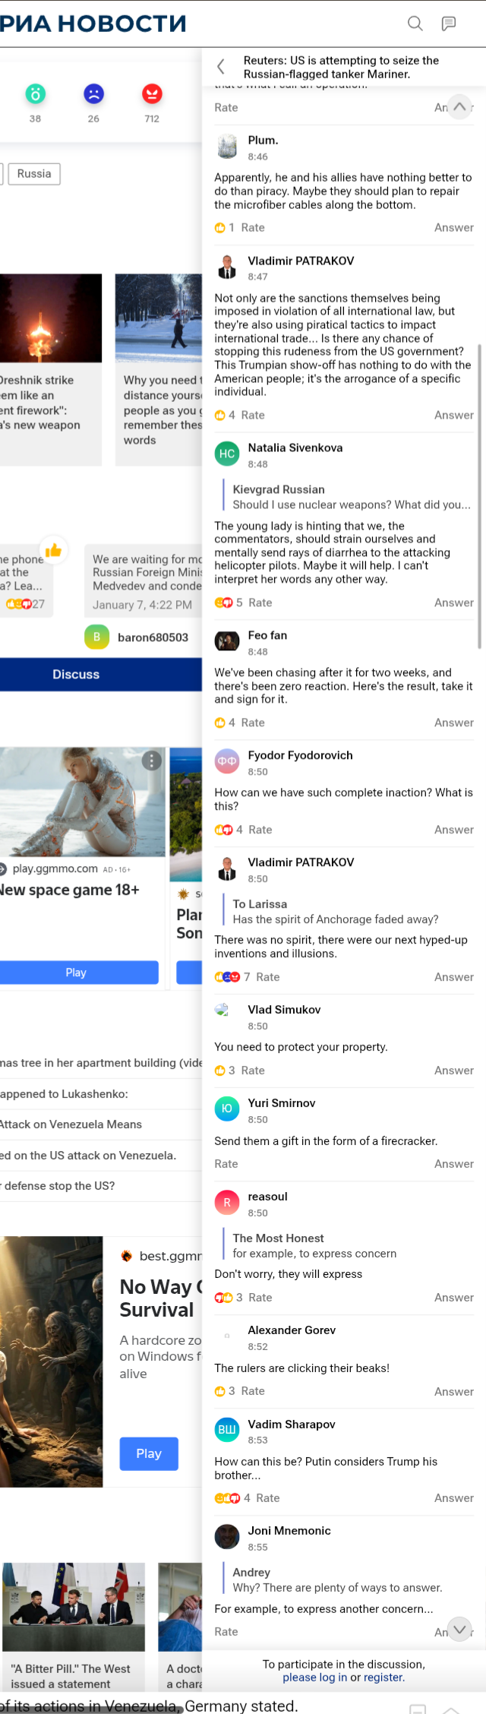
Task: Open the comments chat icon in header
Action: (449, 24)
